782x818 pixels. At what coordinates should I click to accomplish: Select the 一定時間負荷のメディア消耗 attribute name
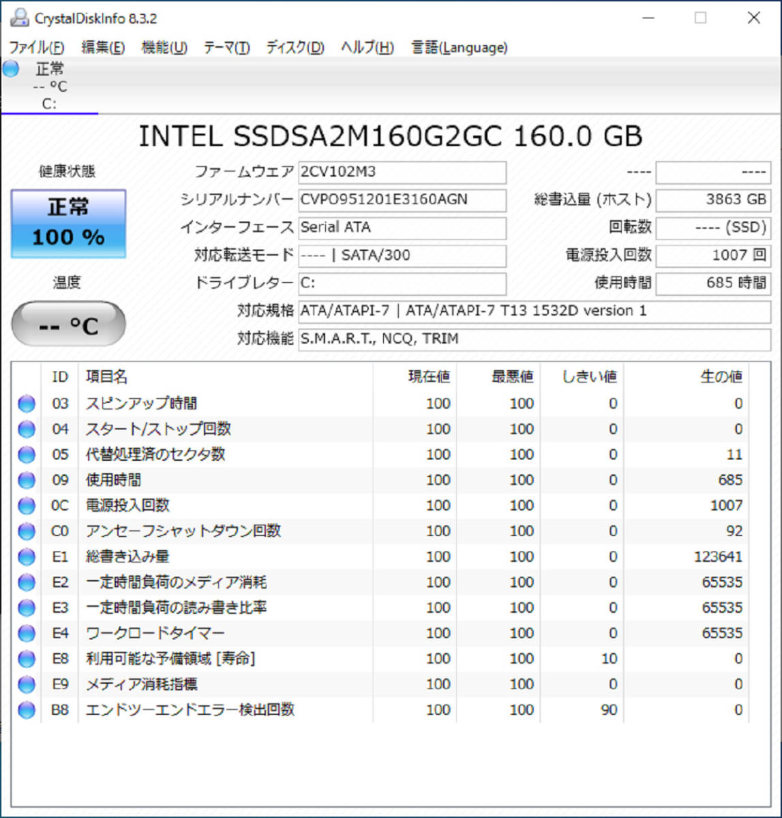coord(176,582)
